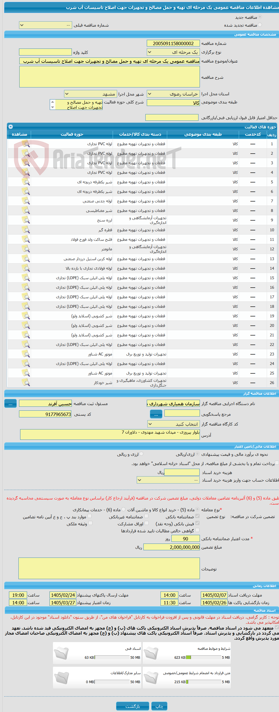This screenshot has width=279, height=712.
Task: Click progress bar of tender terms file
Action: (204, 657)
